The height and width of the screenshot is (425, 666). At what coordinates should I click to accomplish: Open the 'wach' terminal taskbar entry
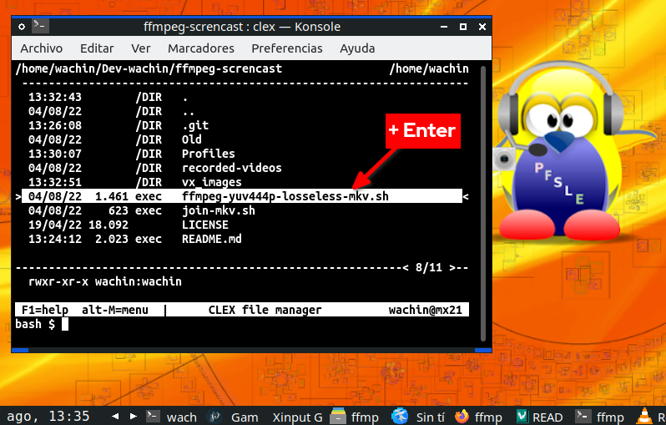172,417
